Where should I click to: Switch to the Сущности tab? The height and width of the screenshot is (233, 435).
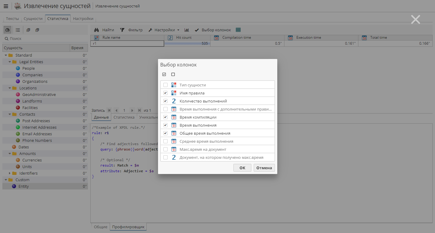pyautogui.click(x=33, y=18)
